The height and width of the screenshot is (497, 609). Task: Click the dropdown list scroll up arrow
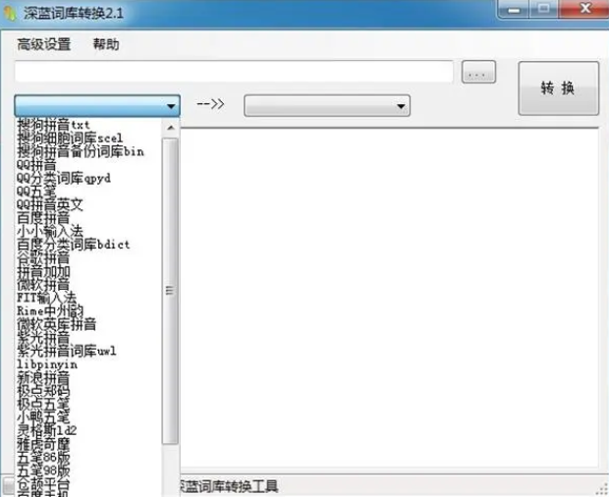point(171,128)
